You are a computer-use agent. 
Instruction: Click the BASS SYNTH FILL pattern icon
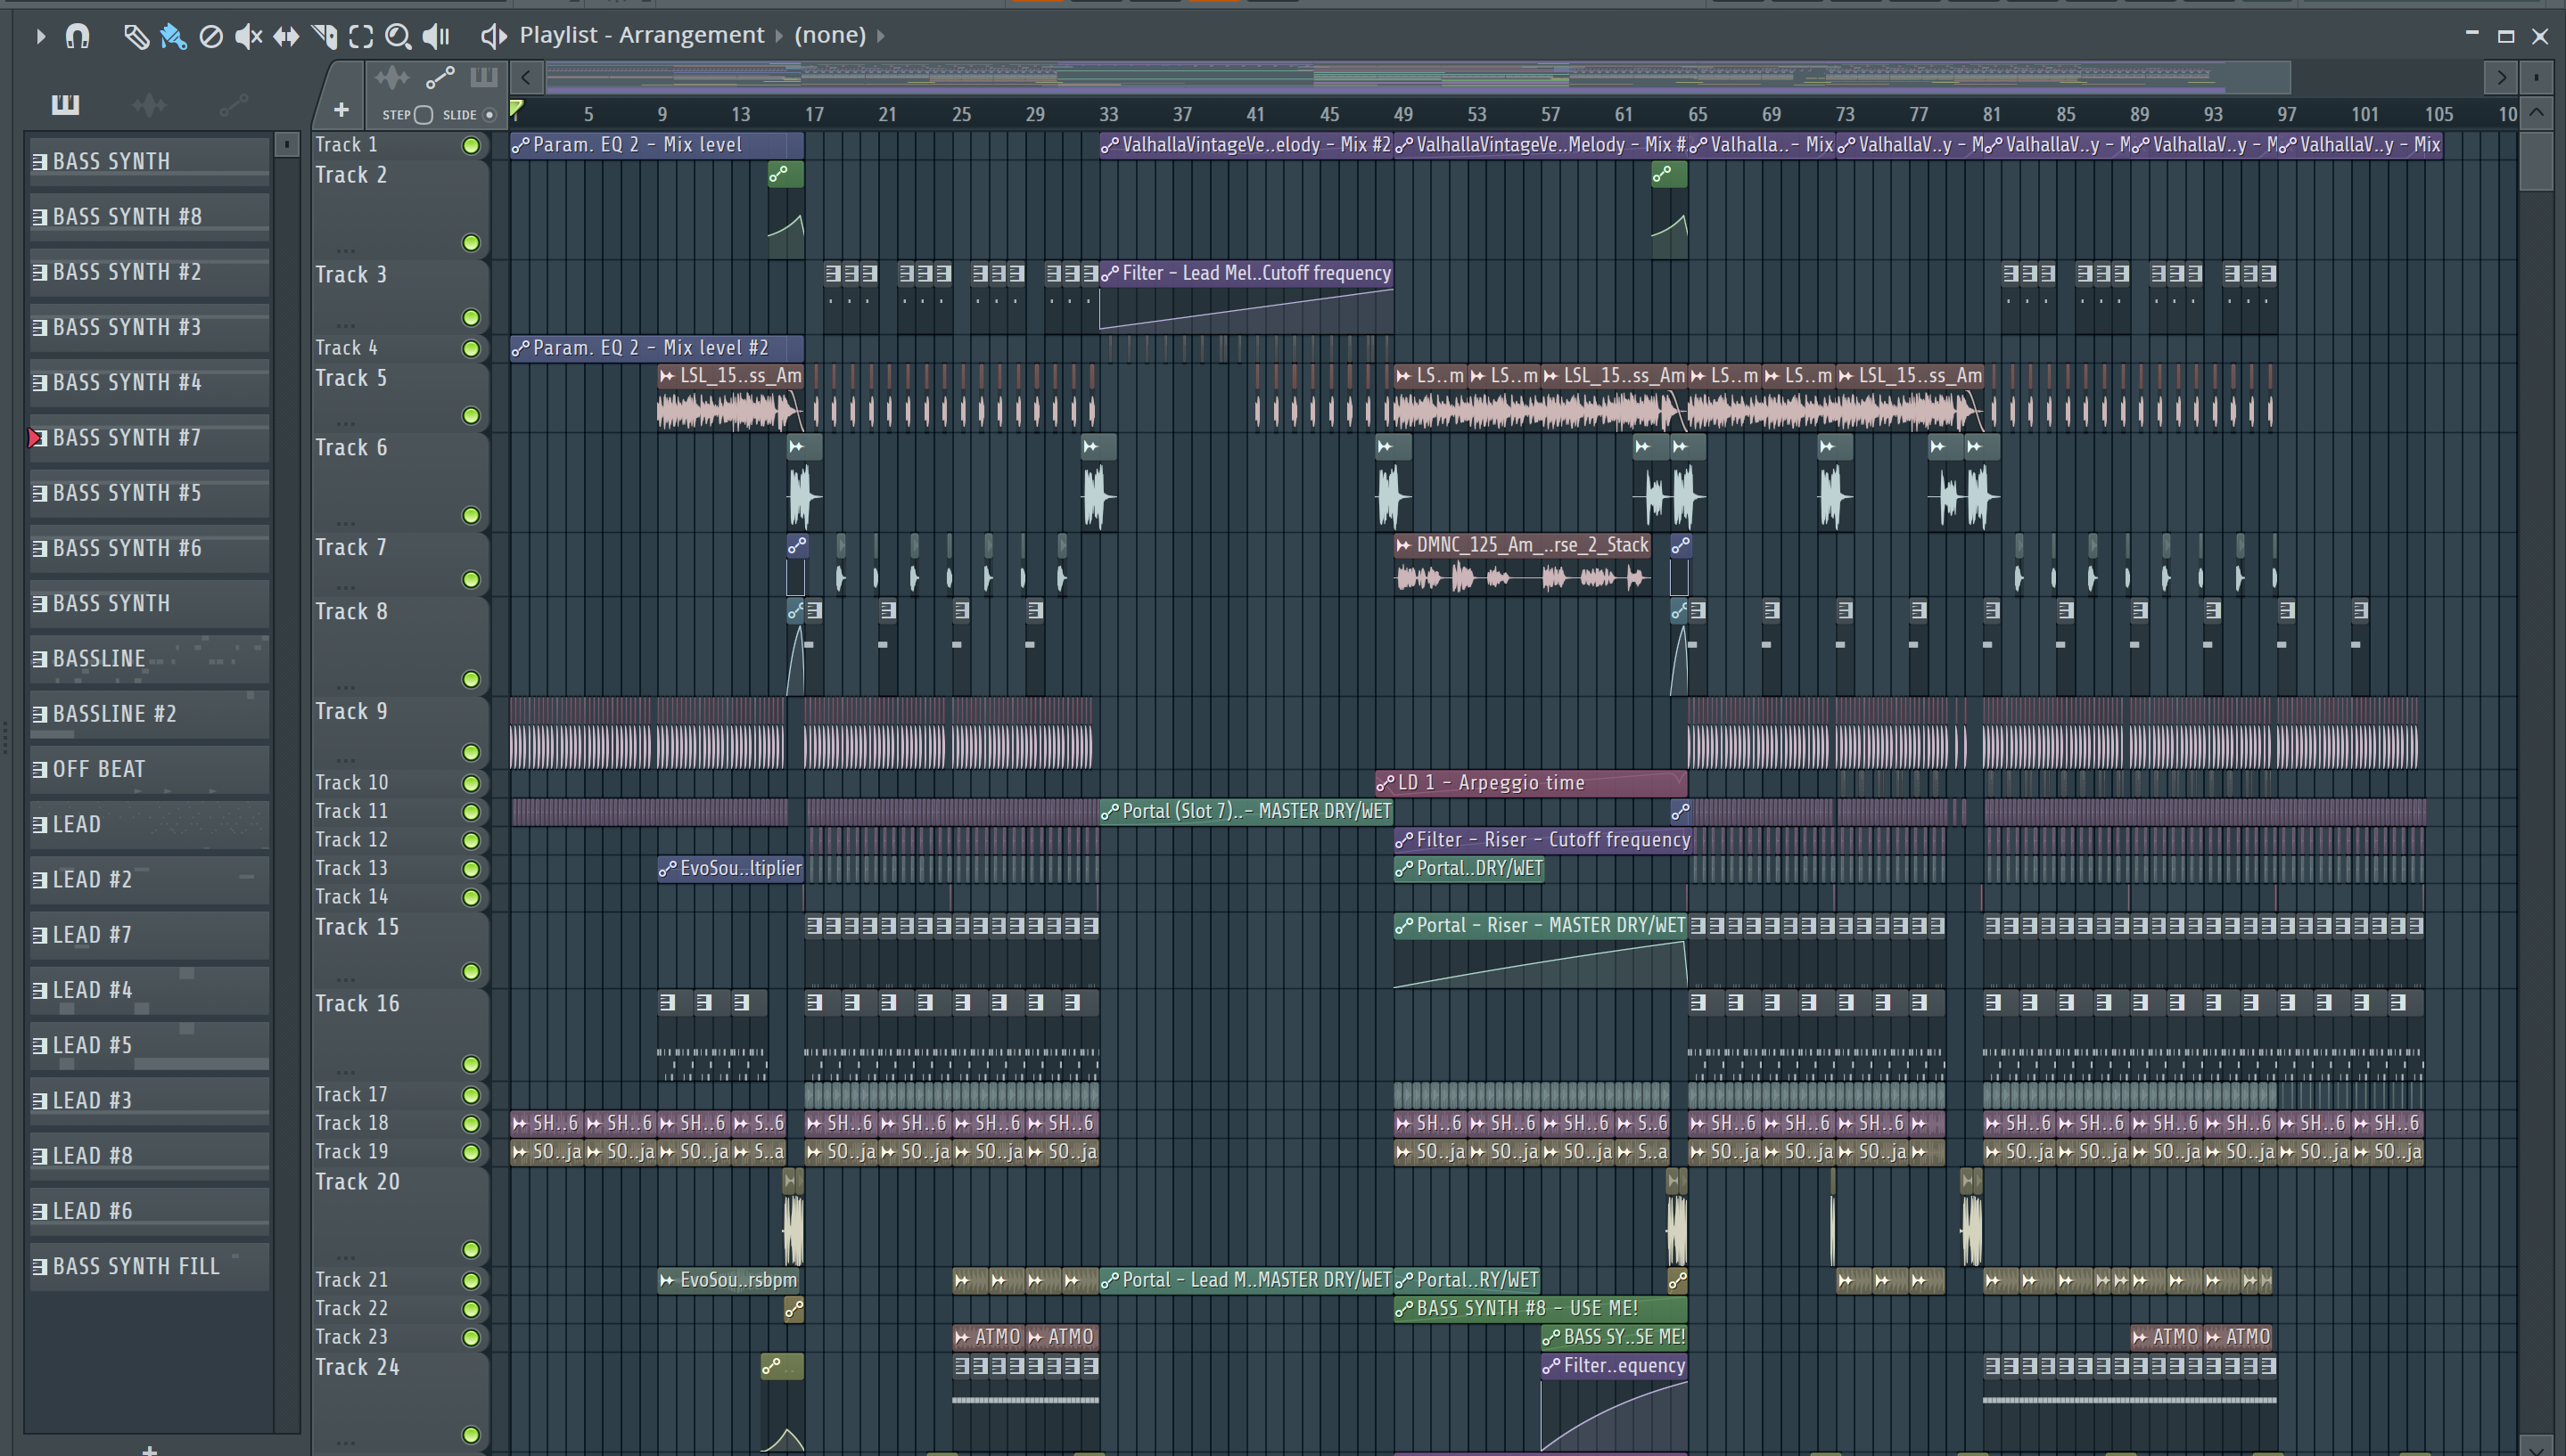pos(40,1266)
